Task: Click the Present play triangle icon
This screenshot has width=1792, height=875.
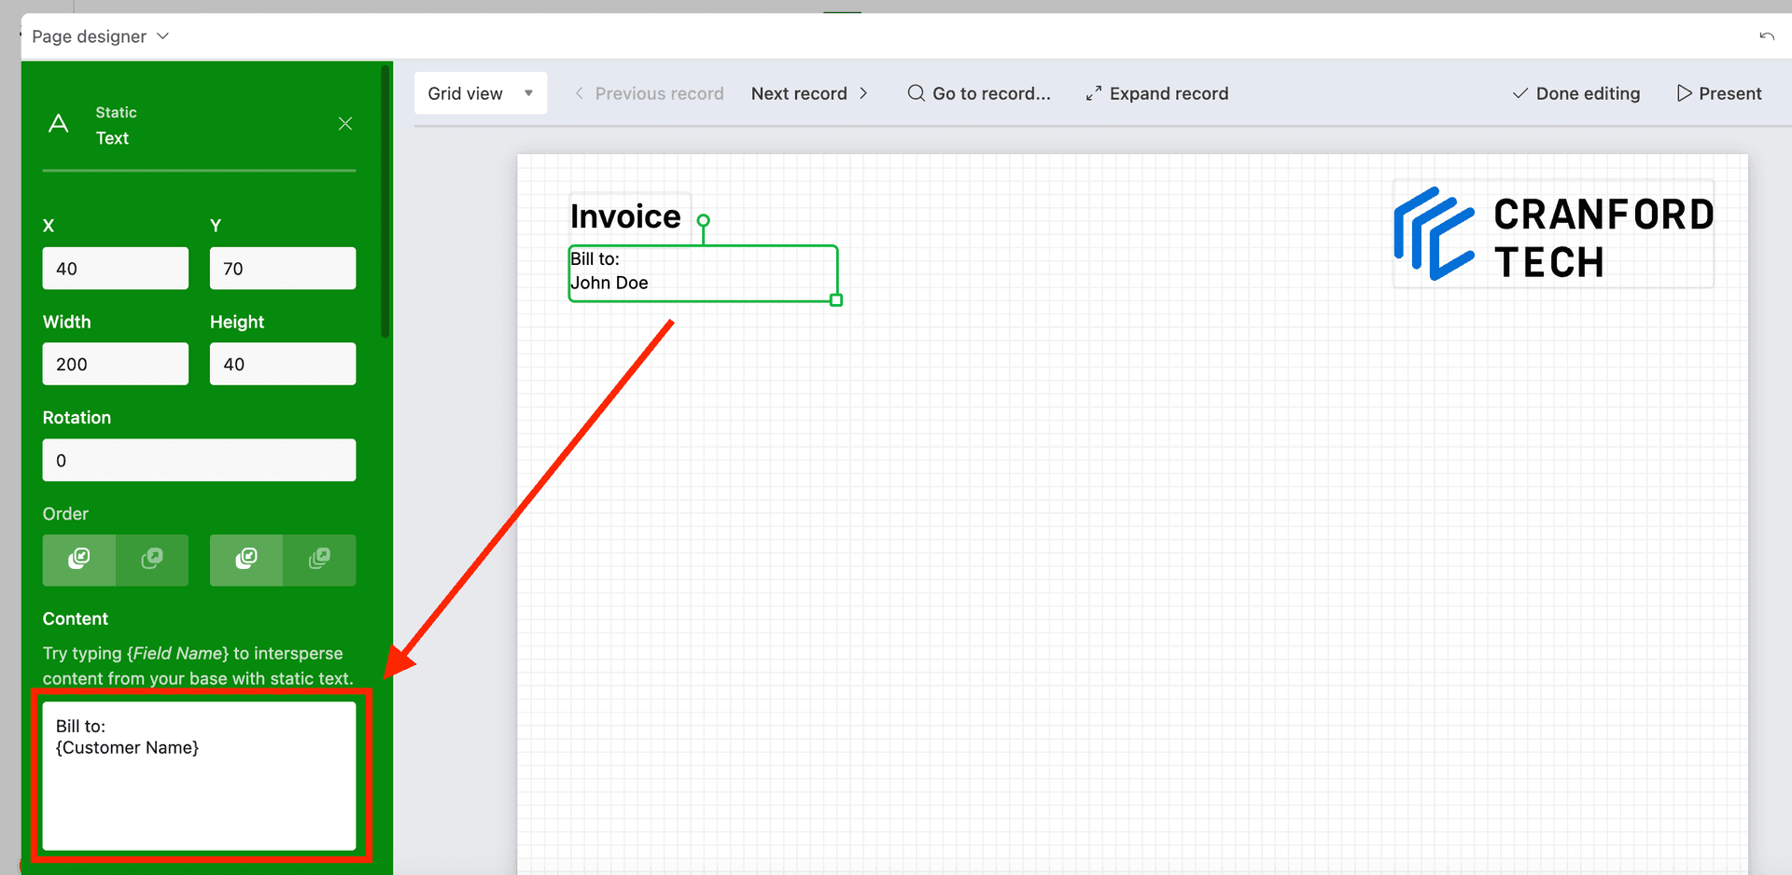Action: point(1684,93)
